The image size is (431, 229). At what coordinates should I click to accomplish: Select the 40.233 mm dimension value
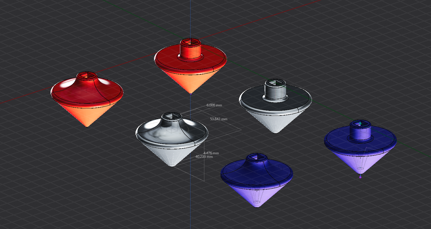(x=204, y=157)
